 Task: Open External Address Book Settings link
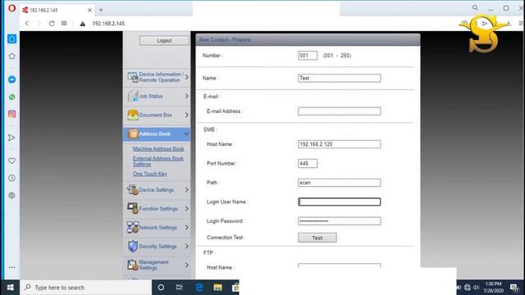(x=158, y=161)
